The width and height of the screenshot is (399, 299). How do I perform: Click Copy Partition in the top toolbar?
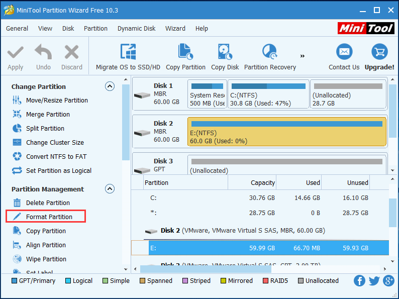tap(185, 57)
